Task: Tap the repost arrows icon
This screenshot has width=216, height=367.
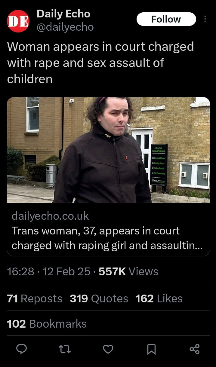Action: click(x=65, y=349)
